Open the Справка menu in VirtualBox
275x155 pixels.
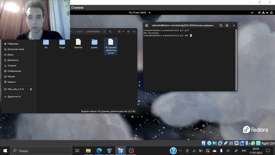pos(77,8)
